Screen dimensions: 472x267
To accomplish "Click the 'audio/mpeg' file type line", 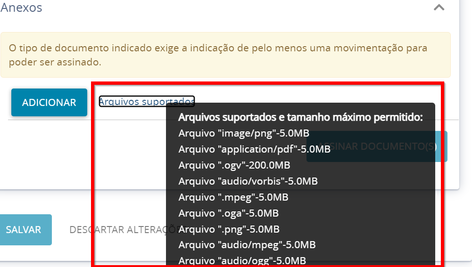I will (247, 245).
